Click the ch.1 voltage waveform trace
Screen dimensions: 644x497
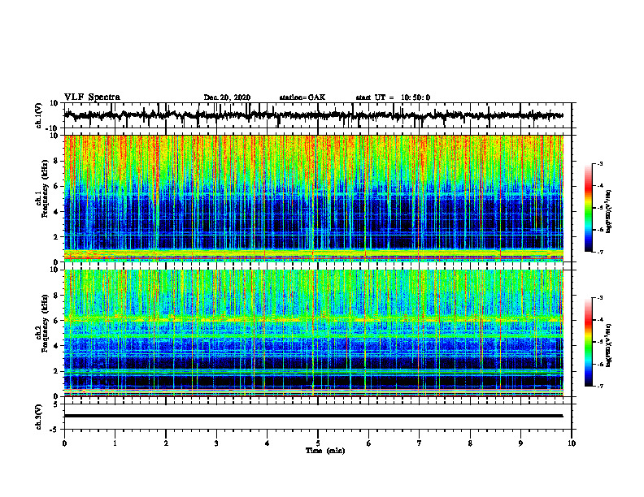313,115
